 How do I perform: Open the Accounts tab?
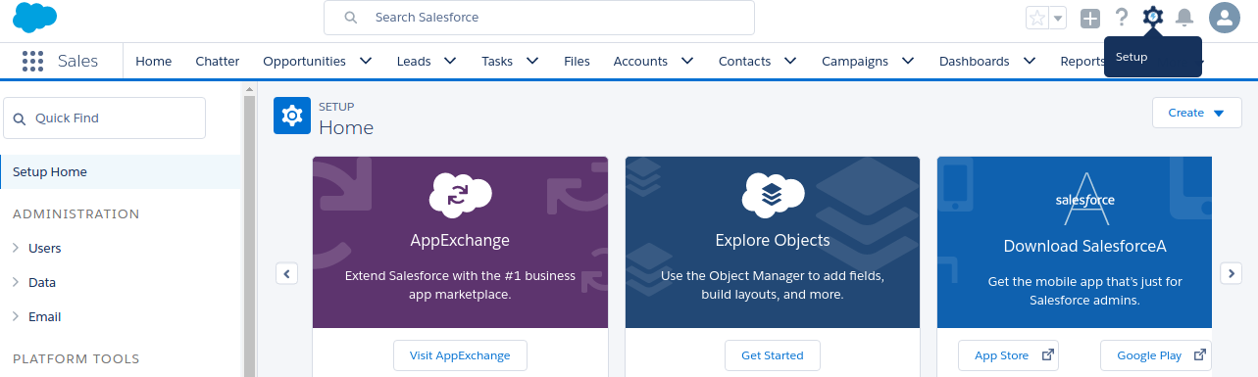pyautogui.click(x=640, y=61)
